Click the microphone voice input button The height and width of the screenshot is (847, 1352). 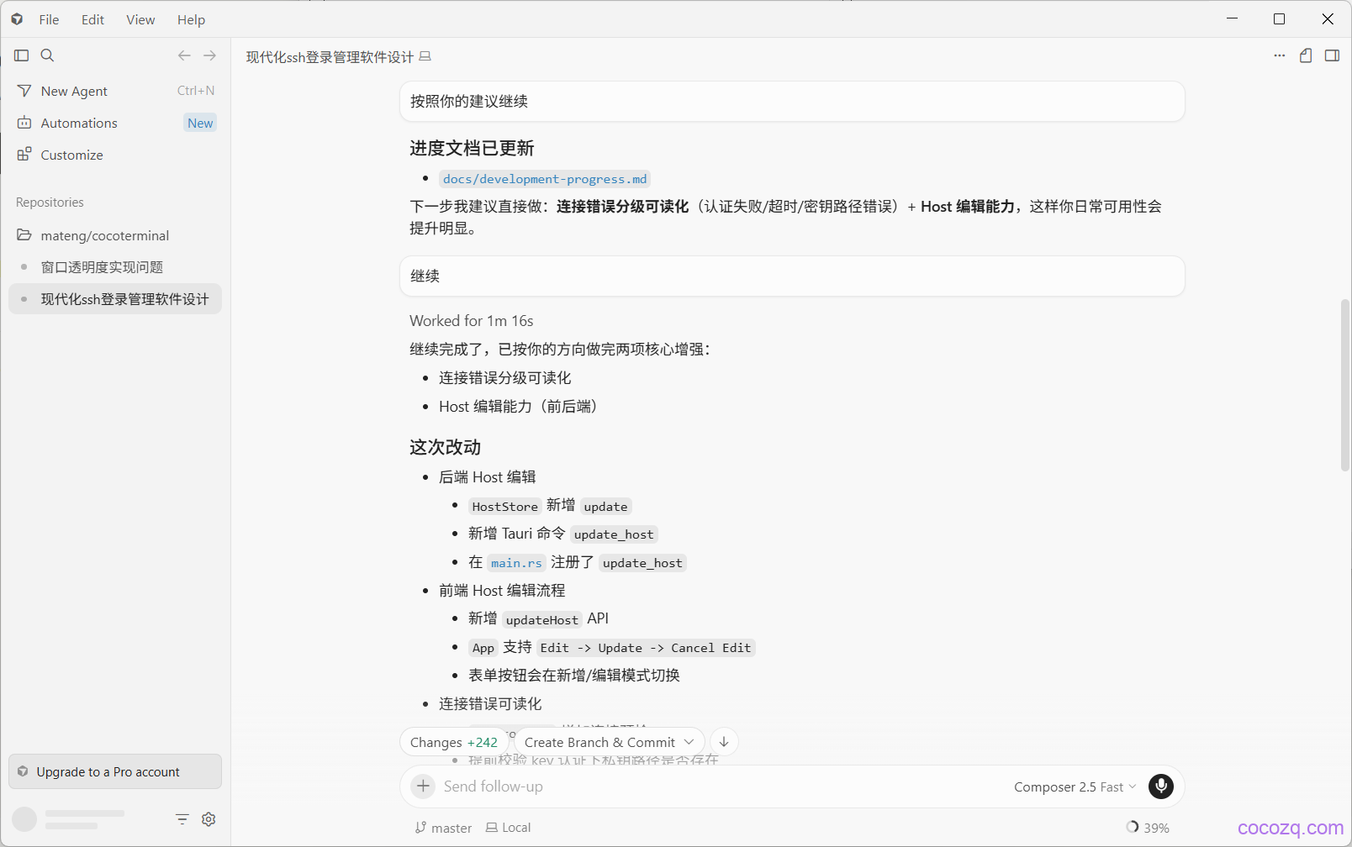click(1161, 786)
